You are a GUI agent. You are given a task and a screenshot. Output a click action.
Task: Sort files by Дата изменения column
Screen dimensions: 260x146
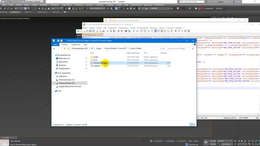(133, 53)
